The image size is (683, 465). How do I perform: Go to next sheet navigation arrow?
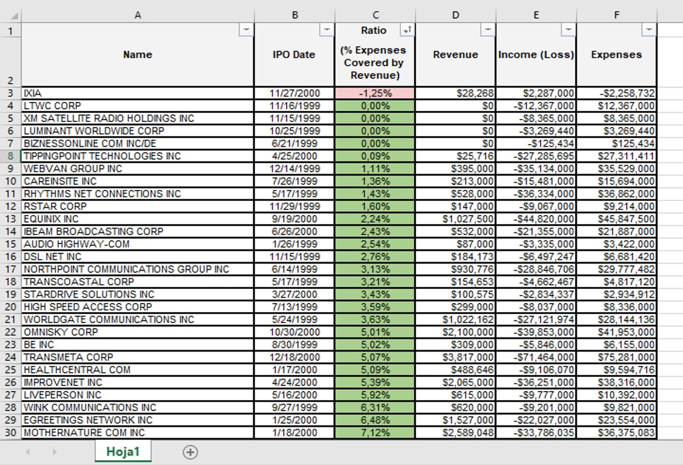55,452
